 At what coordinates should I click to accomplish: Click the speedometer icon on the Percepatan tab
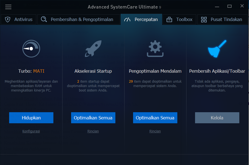click(x=127, y=19)
